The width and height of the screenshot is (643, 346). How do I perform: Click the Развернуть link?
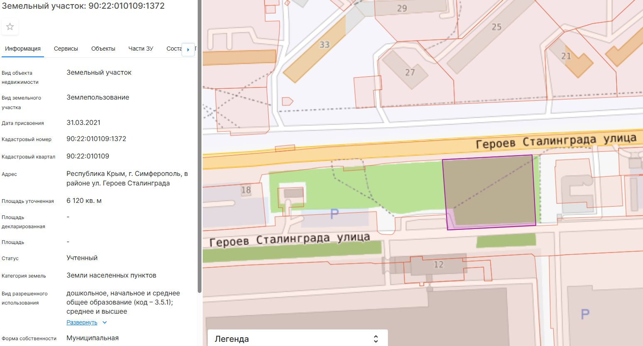(x=82, y=322)
